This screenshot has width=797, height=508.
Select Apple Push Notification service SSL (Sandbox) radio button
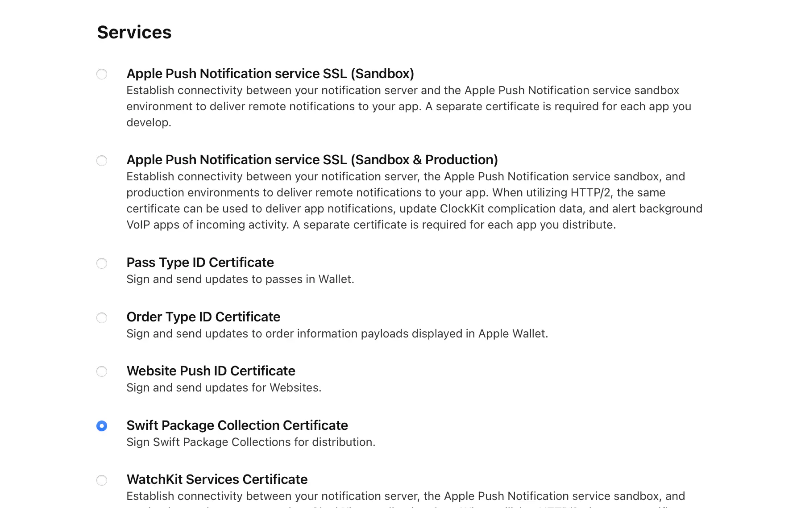(102, 74)
